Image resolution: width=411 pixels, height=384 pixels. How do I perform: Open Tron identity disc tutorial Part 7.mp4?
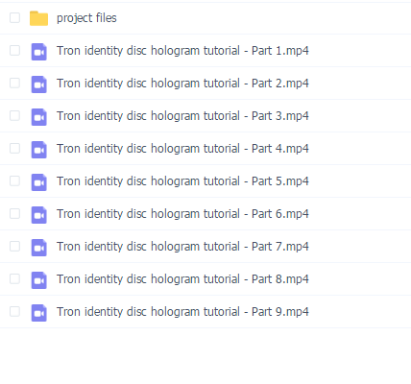coord(182,247)
